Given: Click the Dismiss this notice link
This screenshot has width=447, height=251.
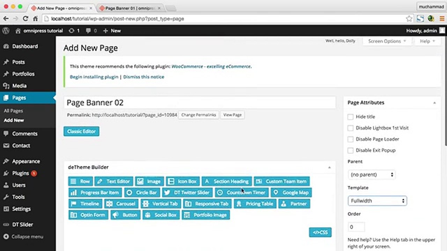Looking at the screenshot, I should [x=144, y=77].
